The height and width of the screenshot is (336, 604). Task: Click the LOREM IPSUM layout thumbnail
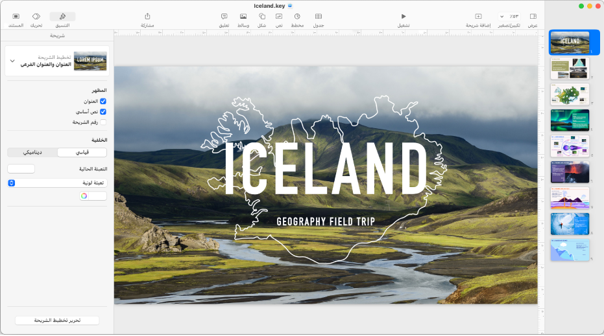90,61
